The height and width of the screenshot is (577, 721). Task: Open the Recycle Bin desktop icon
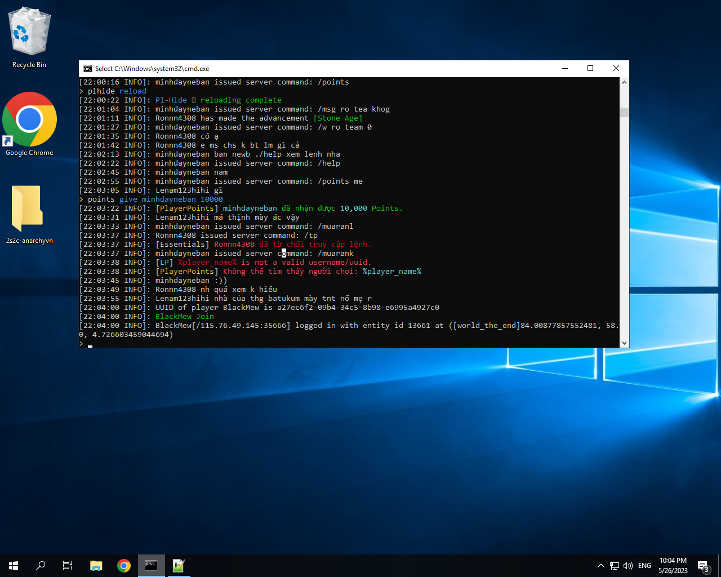pos(29,37)
